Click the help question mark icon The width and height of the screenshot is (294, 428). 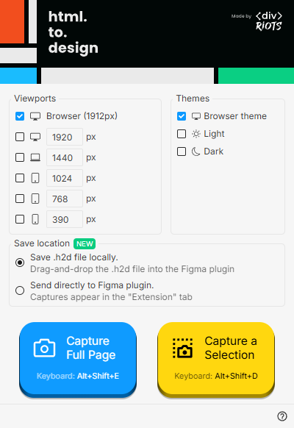[282, 416]
